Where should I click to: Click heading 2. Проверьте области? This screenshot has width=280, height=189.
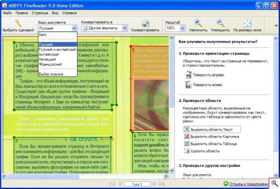200,101
